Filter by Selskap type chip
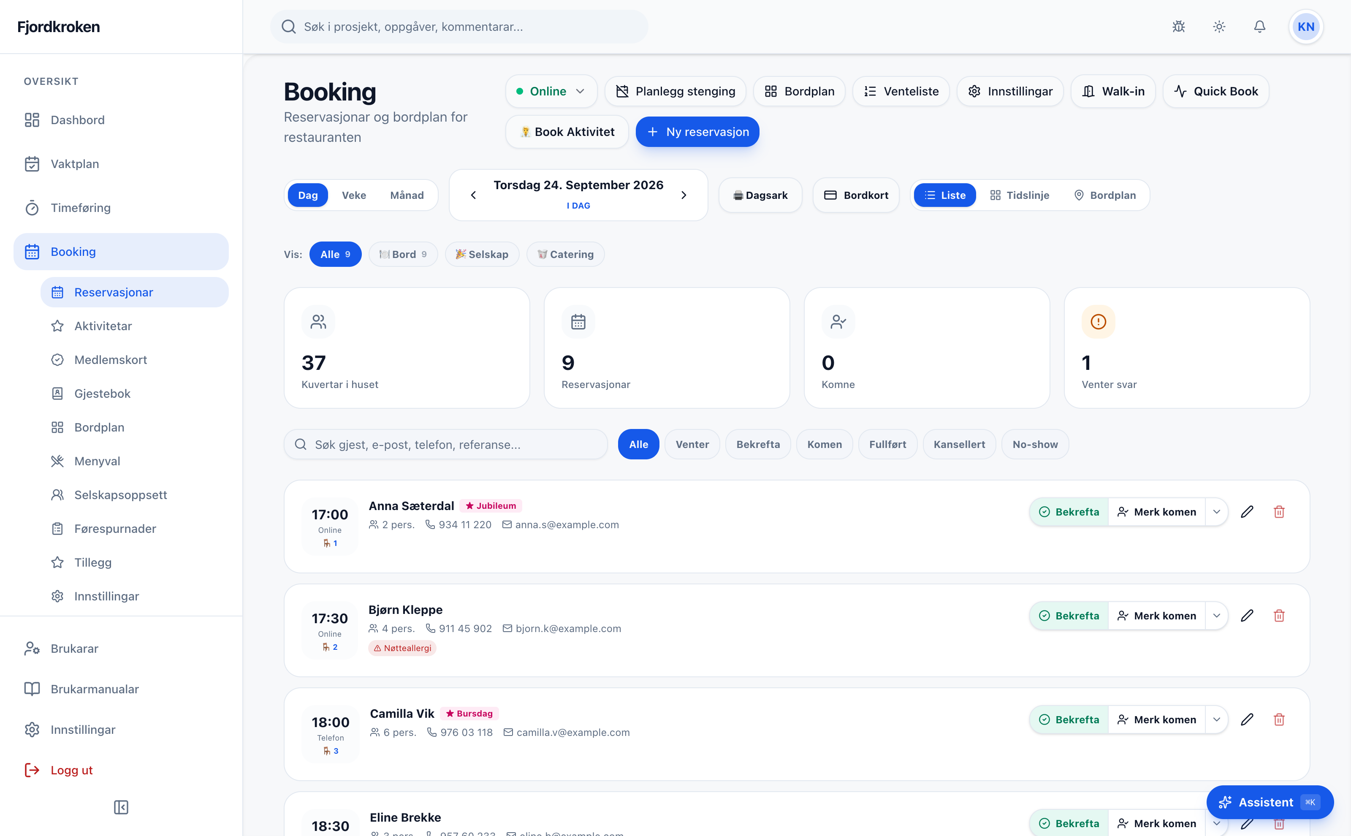 point(482,254)
